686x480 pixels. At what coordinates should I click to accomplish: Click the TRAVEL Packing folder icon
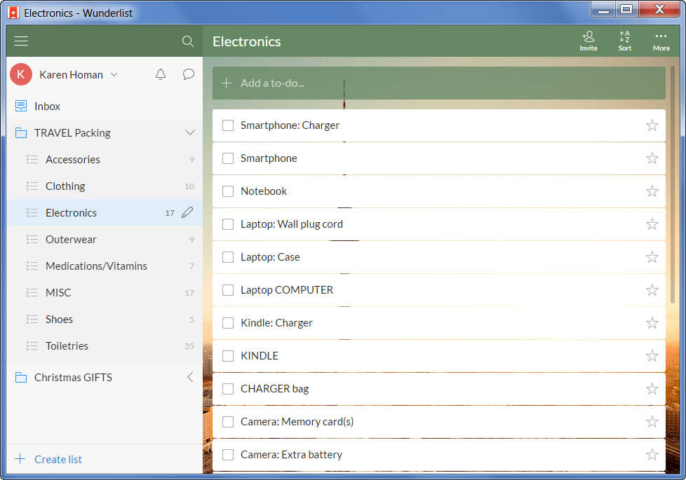tap(21, 132)
